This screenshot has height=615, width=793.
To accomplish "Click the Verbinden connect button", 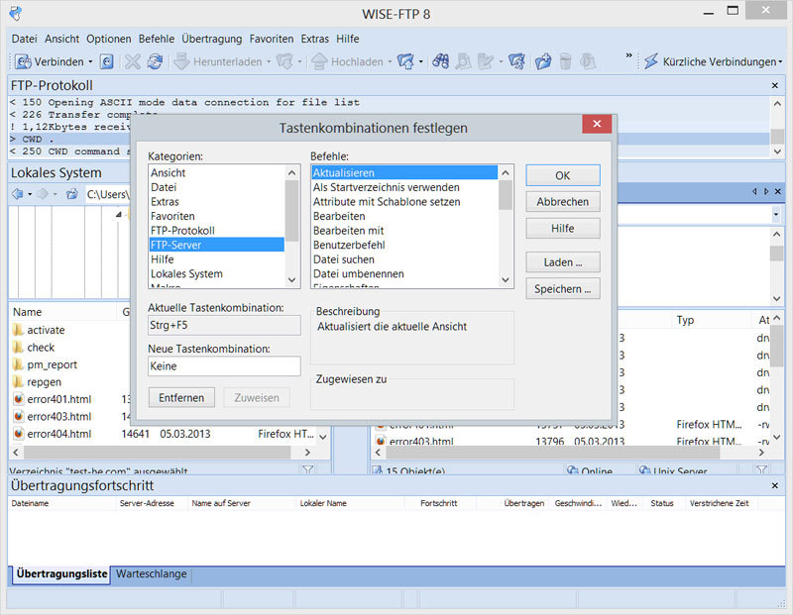I will pos(49,61).
